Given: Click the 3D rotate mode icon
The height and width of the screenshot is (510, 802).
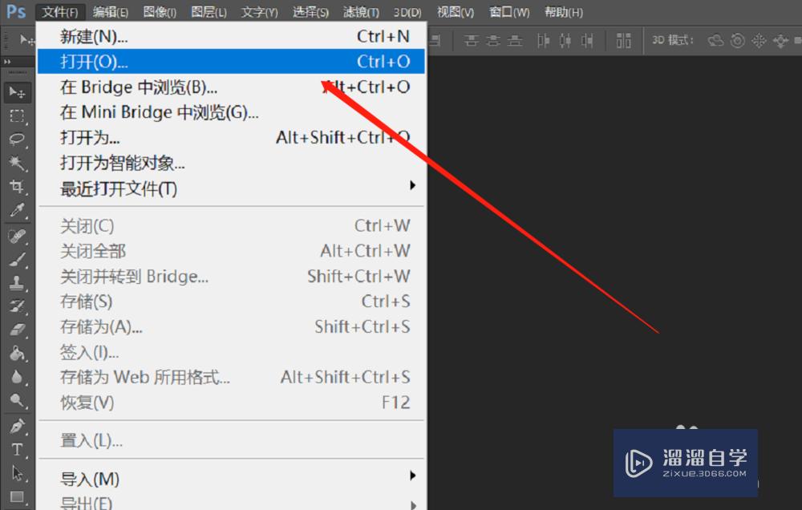Looking at the screenshot, I should coord(715,40).
